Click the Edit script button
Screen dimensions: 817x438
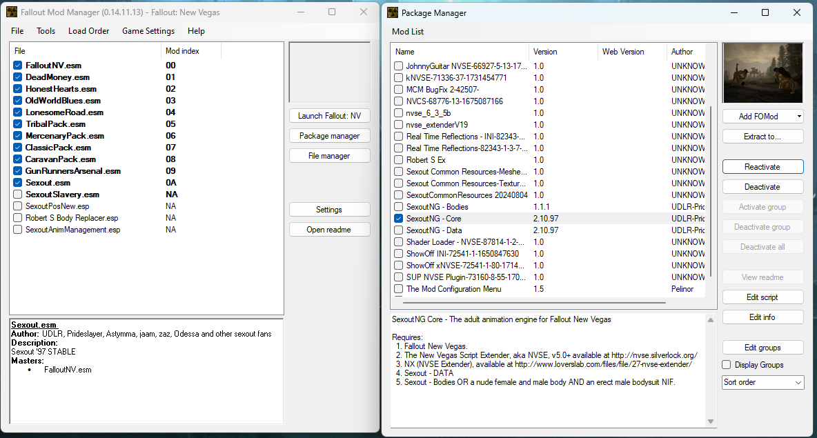pyautogui.click(x=762, y=297)
